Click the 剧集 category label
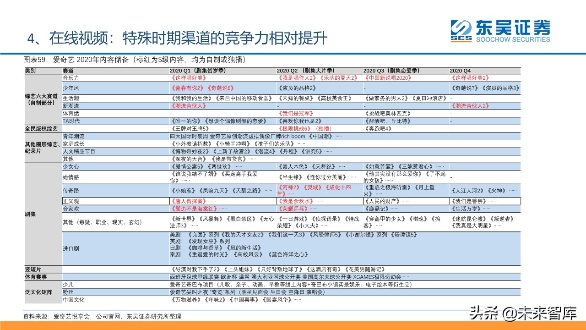The width and height of the screenshot is (586, 330). click(30, 214)
